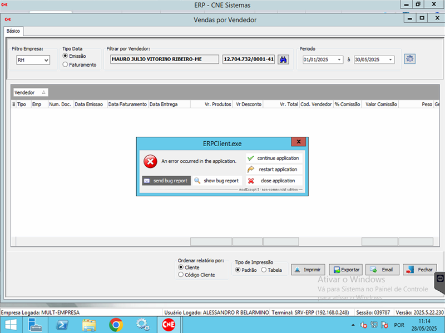Image resolution: width=445 pixels, height=333 pixels.
Task: Click the red error icon in dialog
Action: (x=150, y=161)
